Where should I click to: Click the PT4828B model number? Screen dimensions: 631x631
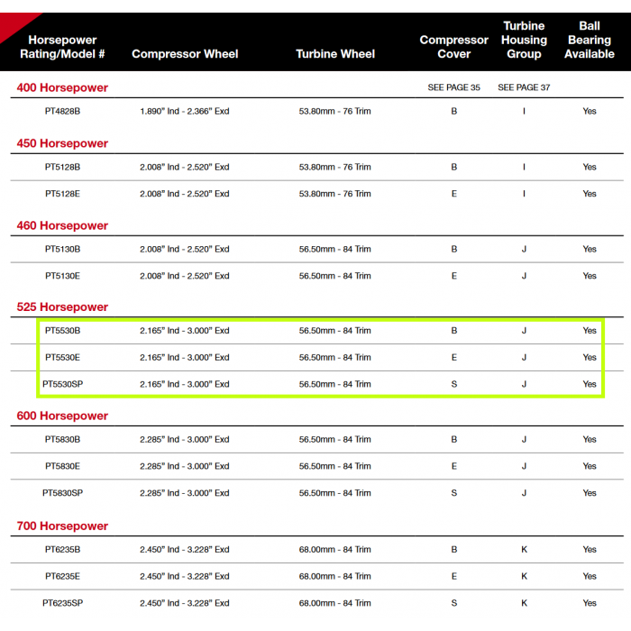coord(62,111)
